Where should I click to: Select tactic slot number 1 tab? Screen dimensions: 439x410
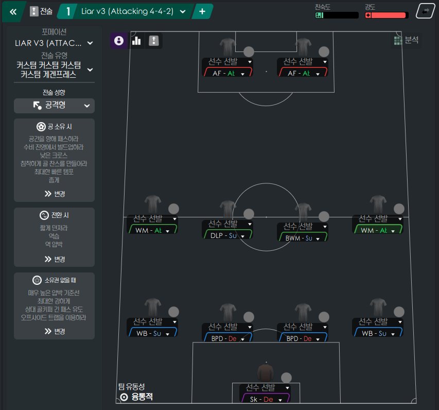68,11
